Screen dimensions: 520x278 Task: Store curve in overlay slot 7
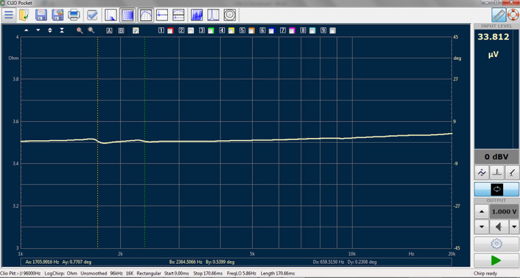pos(283,30)
